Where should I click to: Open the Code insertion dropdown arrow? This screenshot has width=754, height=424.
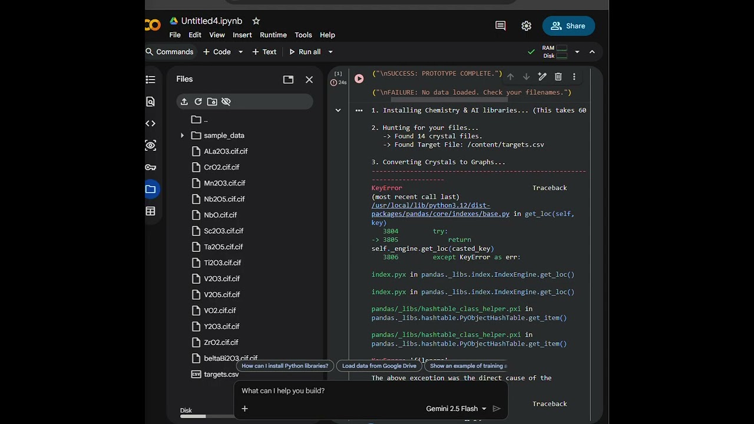coord(240,52)
